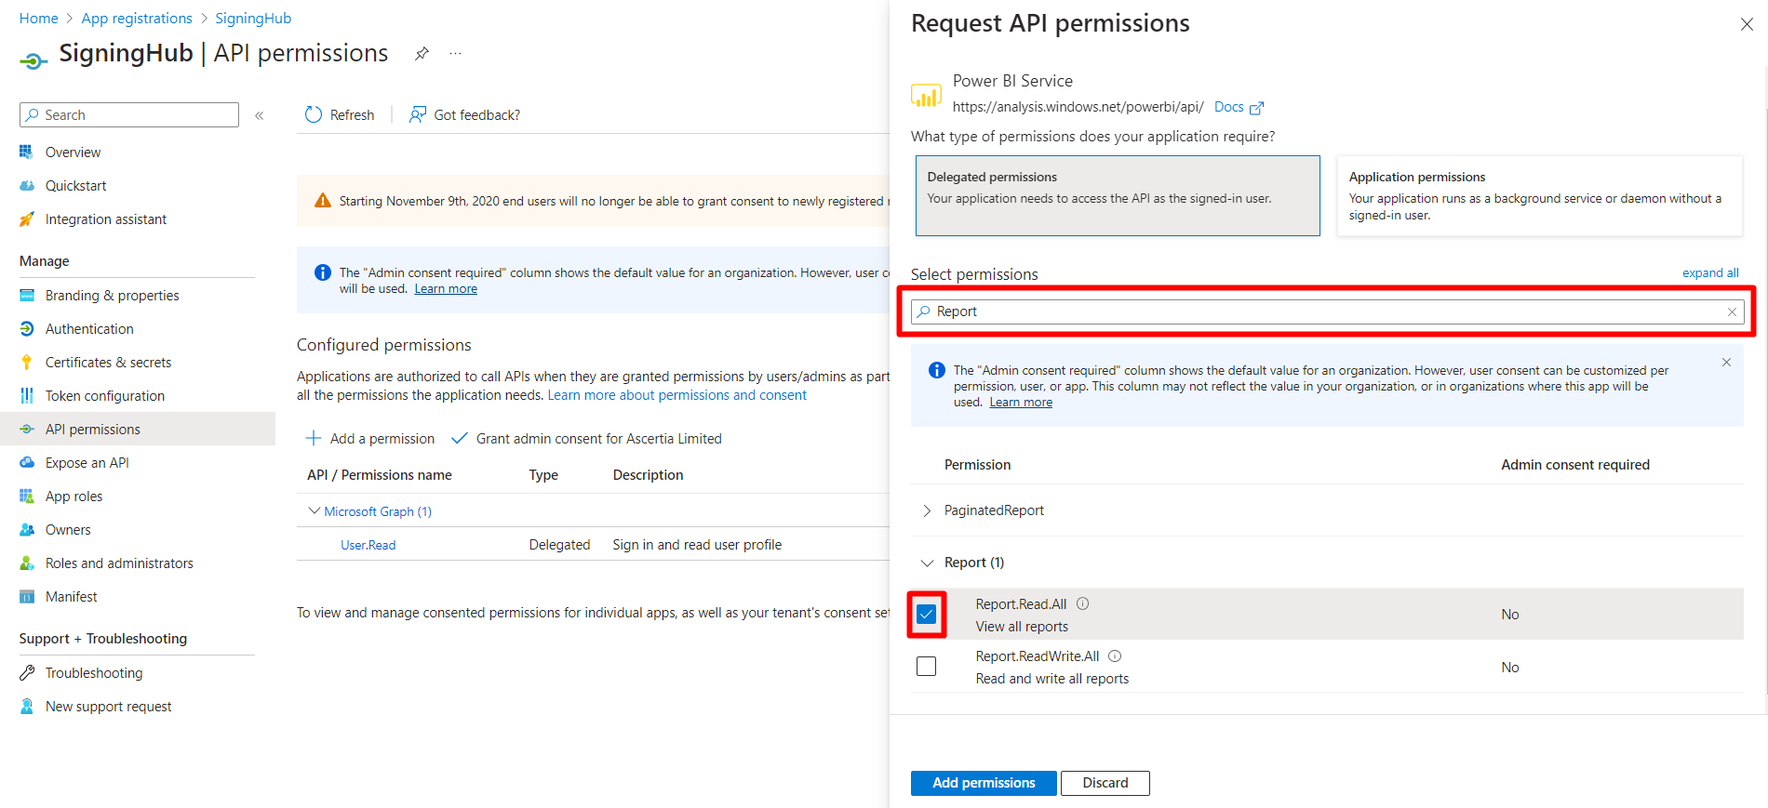1768x808 pixels.
Task: Open the Docs link for Power BI Service
Action: [1239, 107]
